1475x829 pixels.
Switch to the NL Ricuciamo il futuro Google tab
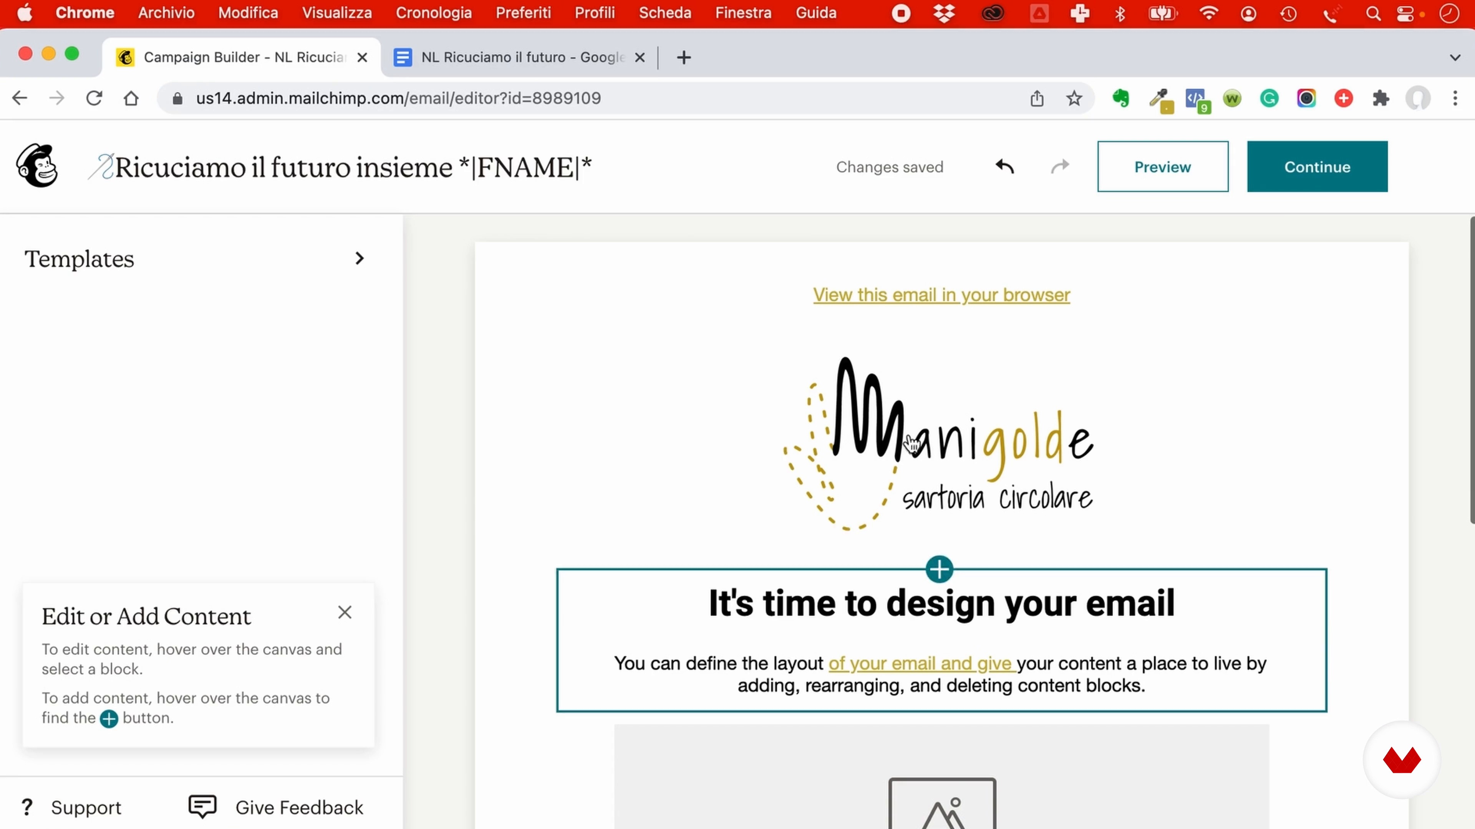tap(519, 57)
